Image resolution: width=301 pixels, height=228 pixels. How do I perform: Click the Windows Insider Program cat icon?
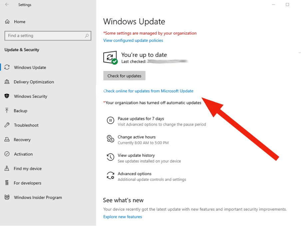pyautogui.click(x=7, y=197)
